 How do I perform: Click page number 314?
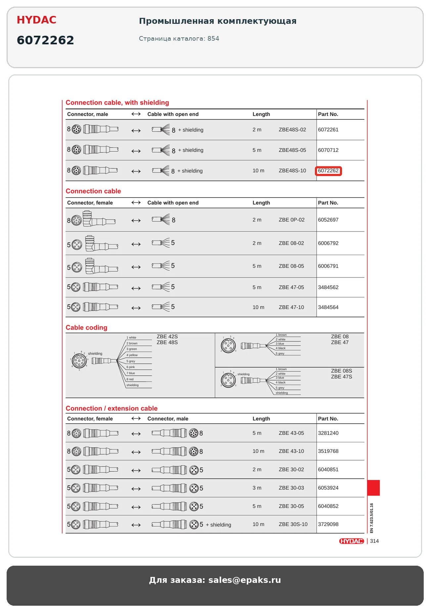click(374, 541)
